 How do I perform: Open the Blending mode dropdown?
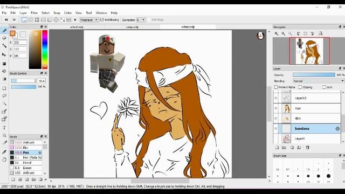[x=318, y=81]
